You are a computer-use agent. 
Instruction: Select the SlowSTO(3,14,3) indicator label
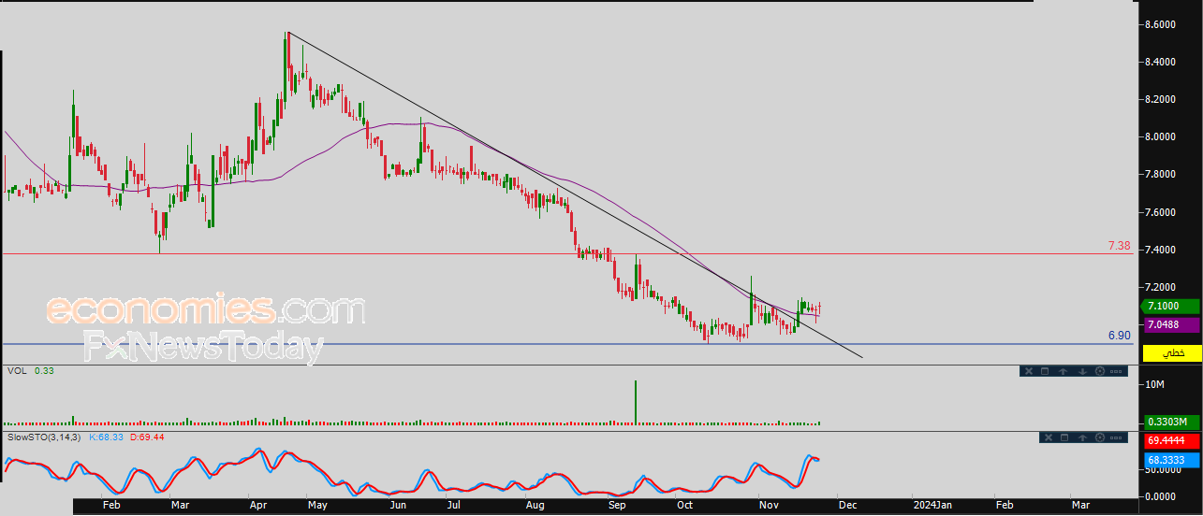tap(45, 437)
